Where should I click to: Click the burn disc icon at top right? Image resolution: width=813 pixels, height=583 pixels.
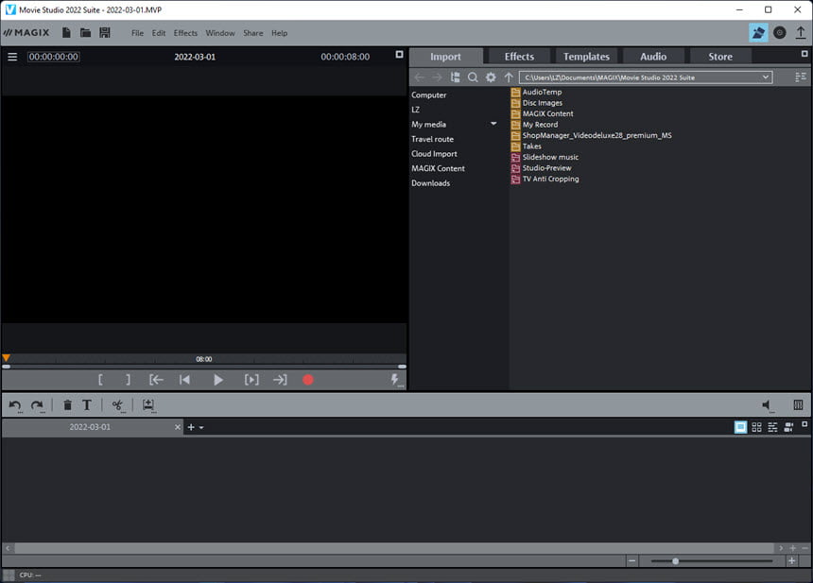[779, 33]
